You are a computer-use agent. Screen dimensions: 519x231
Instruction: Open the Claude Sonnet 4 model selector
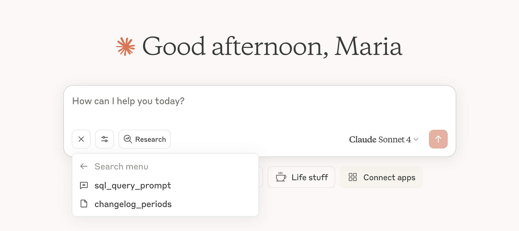[380, 139]
